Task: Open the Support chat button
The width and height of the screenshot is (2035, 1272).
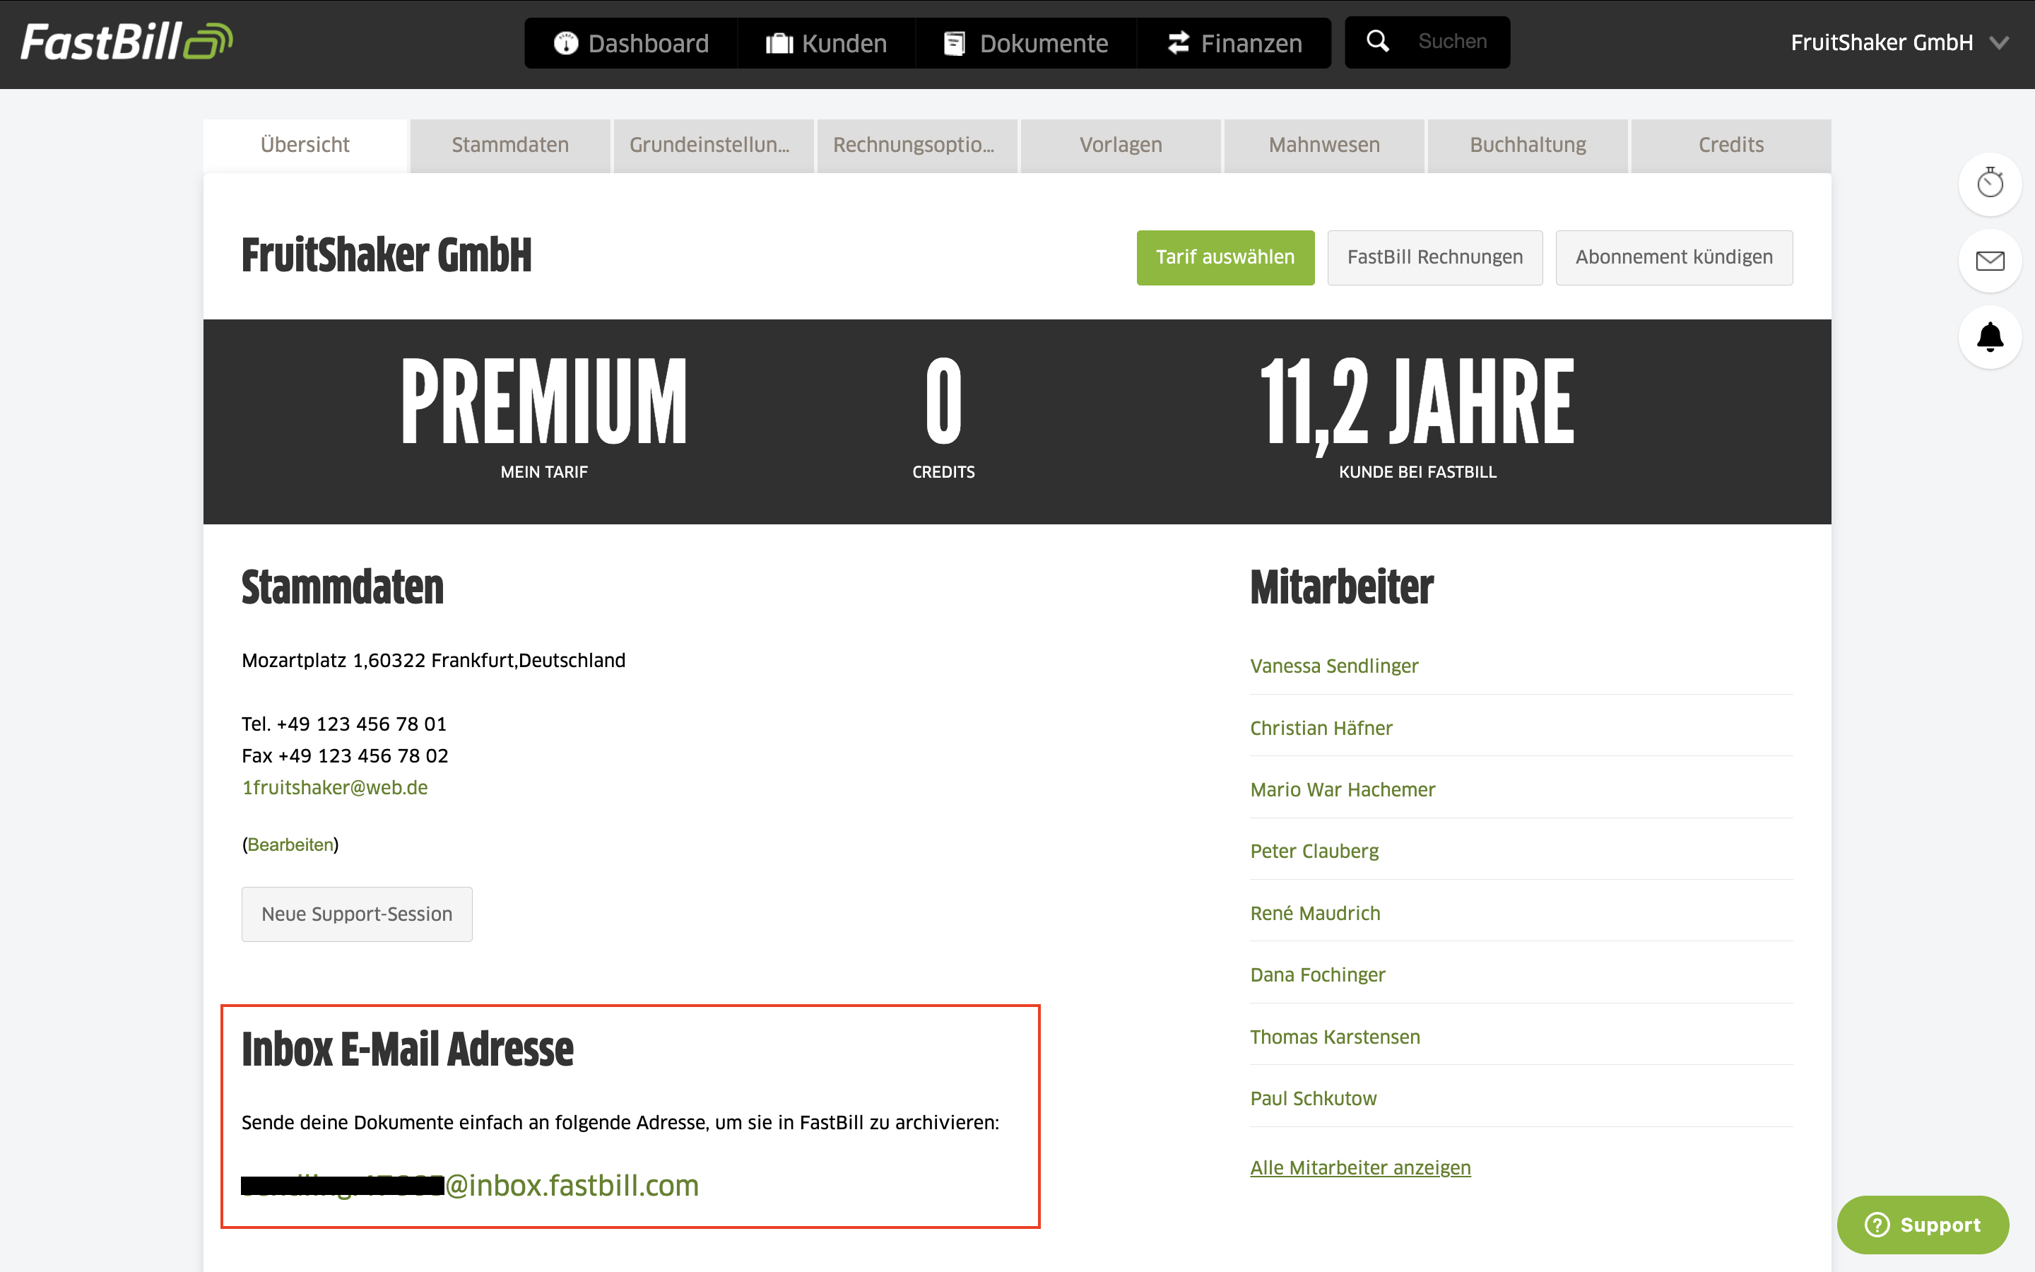Action: coord(1923,1225)
